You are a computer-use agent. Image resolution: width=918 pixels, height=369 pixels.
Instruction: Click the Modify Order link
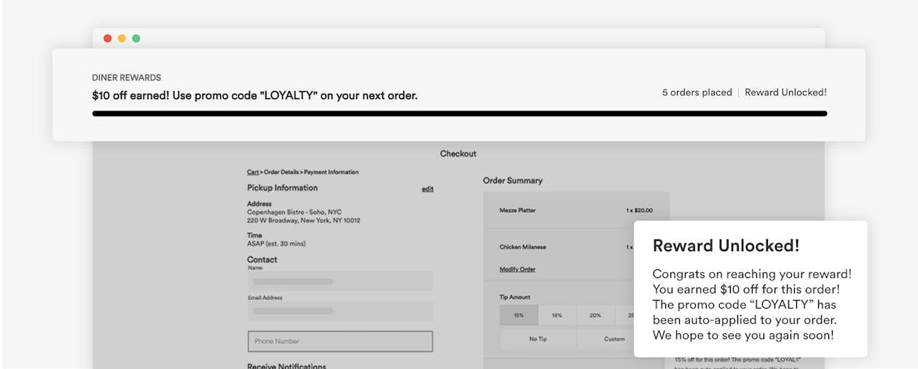[x=517, y=269]
